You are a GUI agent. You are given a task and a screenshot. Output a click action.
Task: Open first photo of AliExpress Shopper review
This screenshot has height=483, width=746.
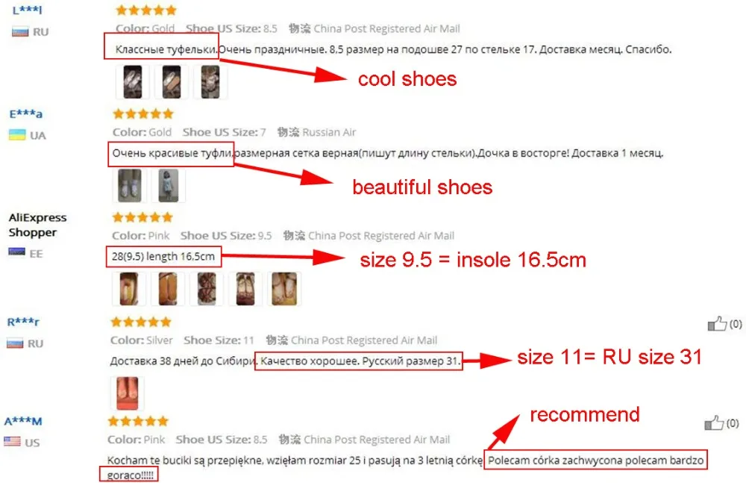(129, 289)
